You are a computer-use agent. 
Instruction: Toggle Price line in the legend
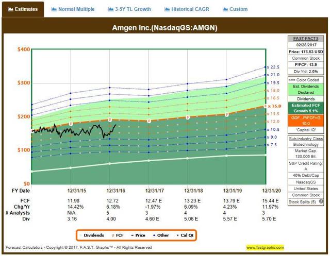point(138,235)
